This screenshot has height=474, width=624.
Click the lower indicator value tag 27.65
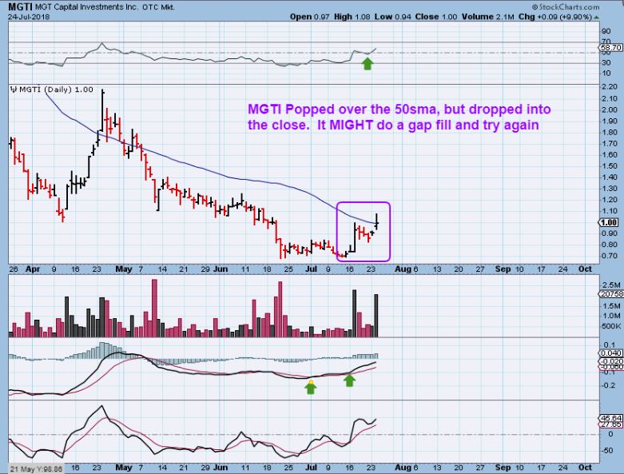(611, 424)
